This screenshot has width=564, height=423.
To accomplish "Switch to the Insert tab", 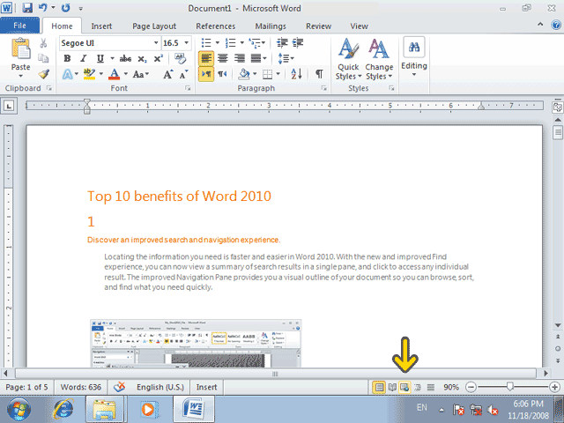I will 101,26.
